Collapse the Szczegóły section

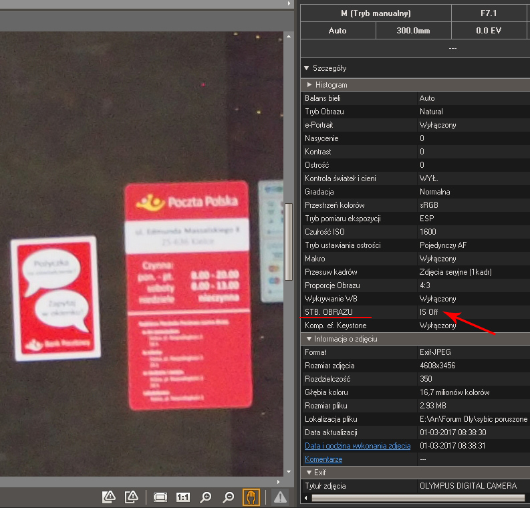pyautogui.click(x=307, y=68)
